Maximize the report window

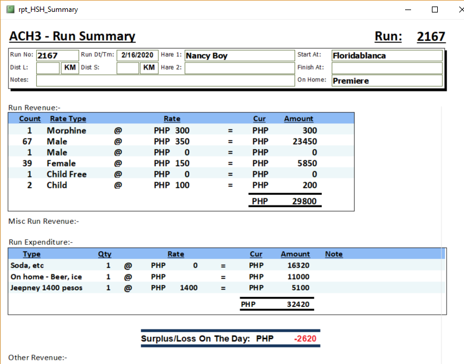click(435, 10)
